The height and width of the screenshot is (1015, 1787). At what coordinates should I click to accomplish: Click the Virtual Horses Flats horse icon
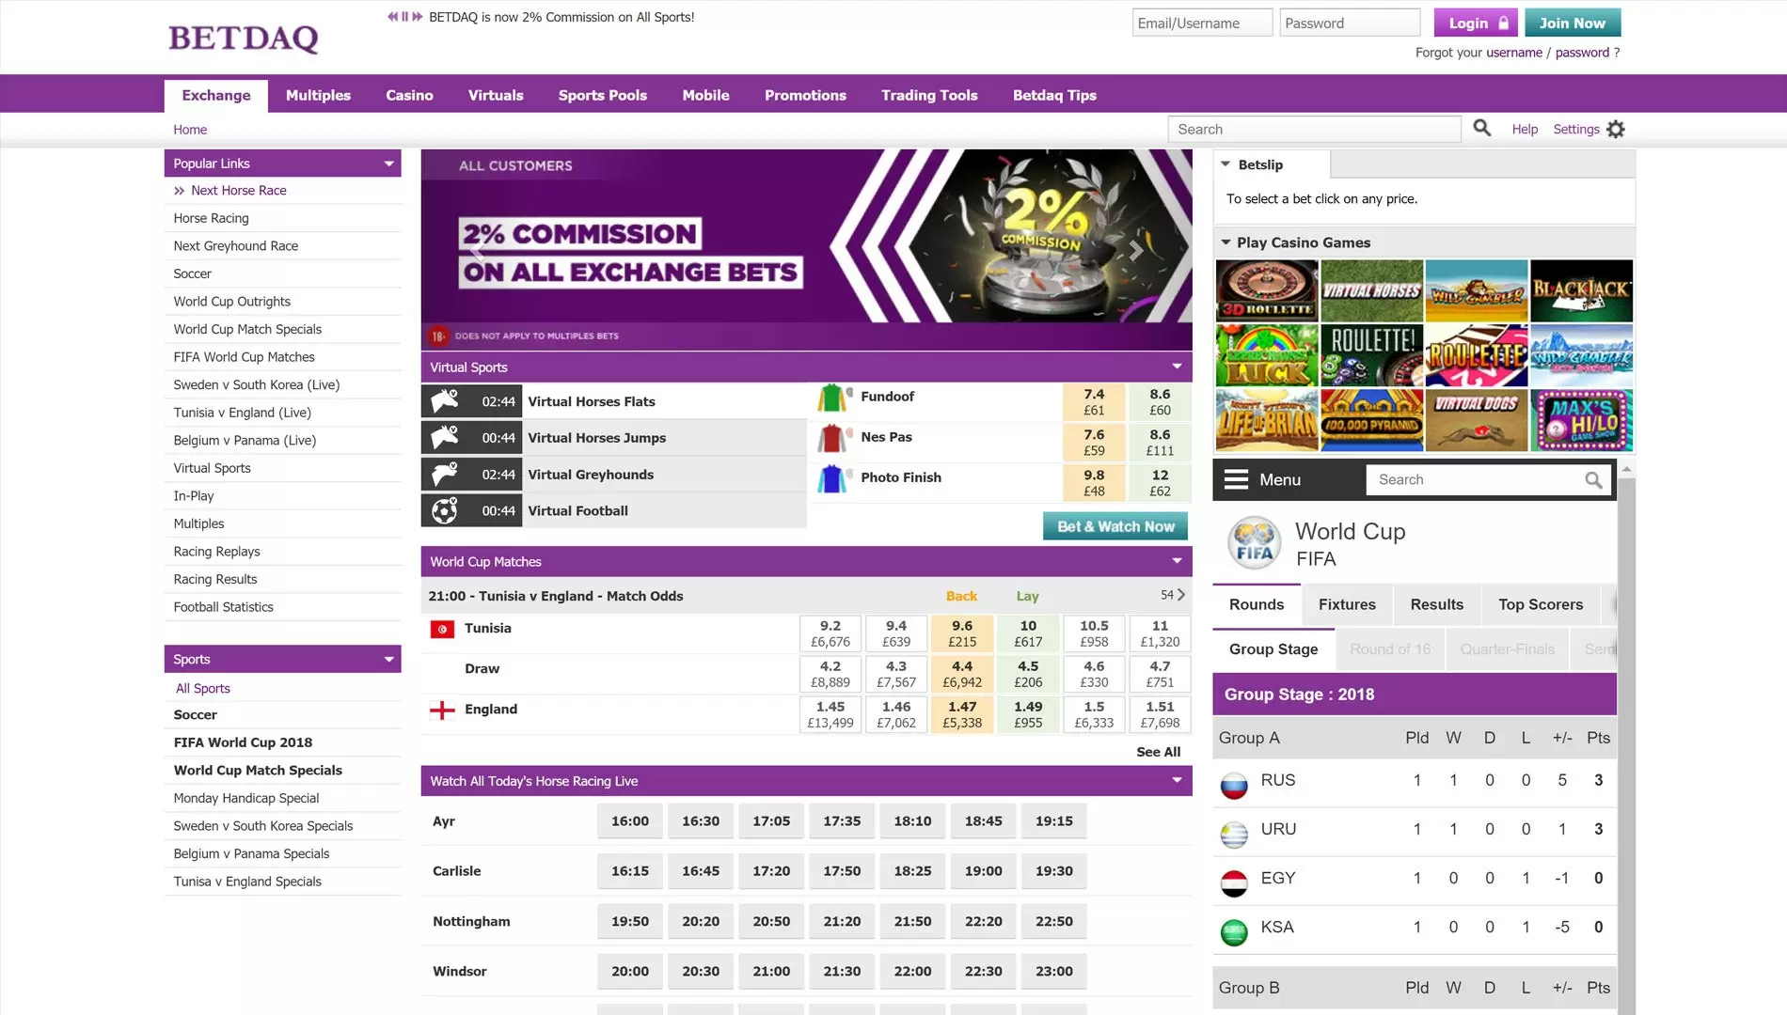pos(445,401)
